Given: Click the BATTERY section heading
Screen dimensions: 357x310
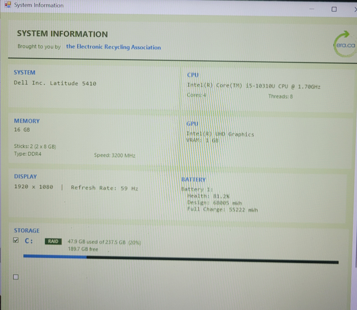Looking at the screenshot, I should [x=194, y=180].
